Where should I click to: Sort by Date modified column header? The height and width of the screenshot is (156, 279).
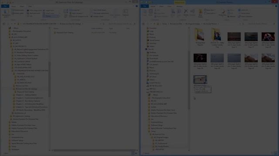[x=97, y=28]
